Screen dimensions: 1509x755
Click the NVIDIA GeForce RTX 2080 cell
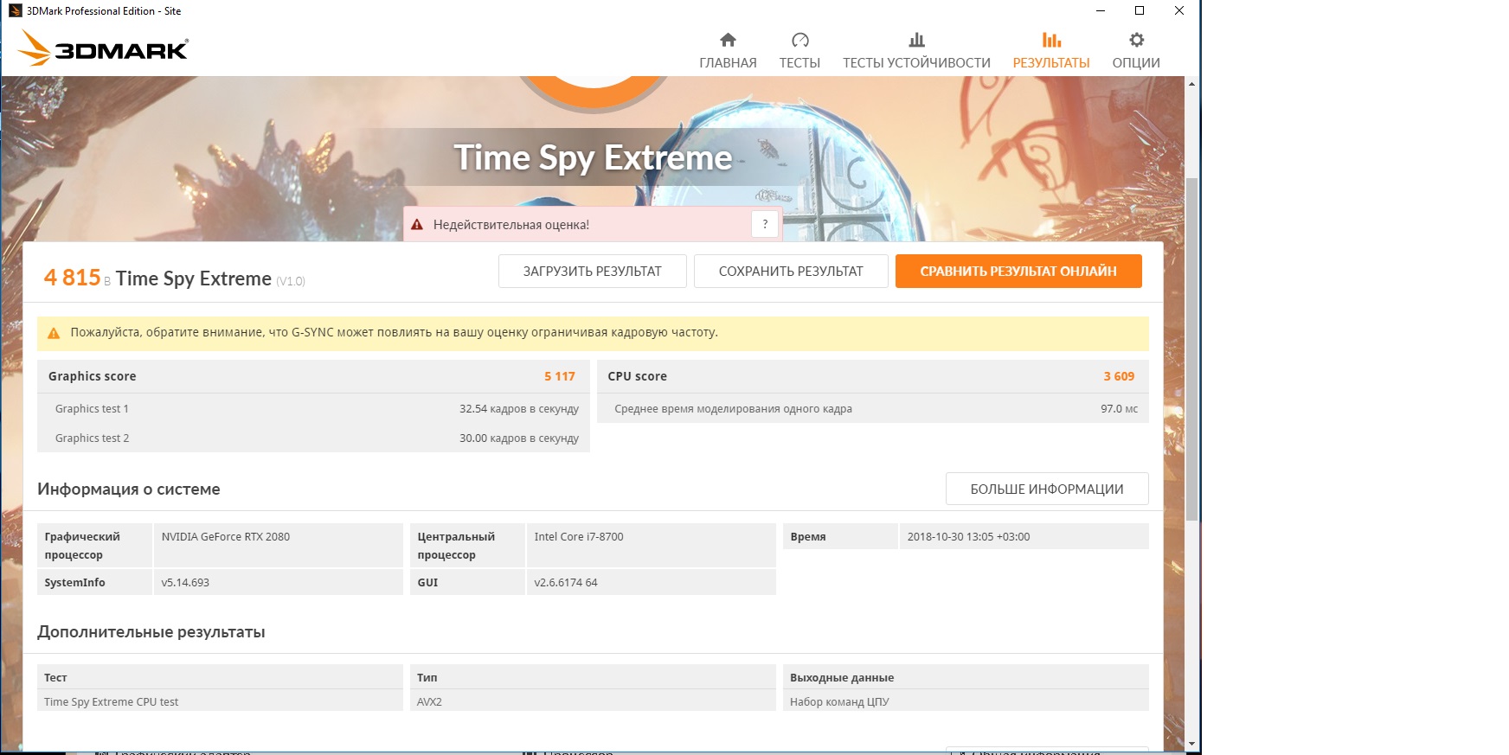278,545
